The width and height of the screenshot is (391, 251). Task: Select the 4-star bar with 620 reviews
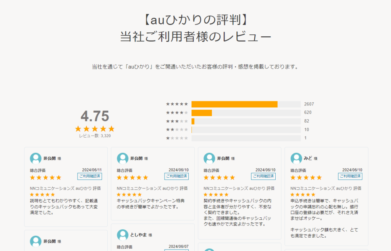point(246,113)
